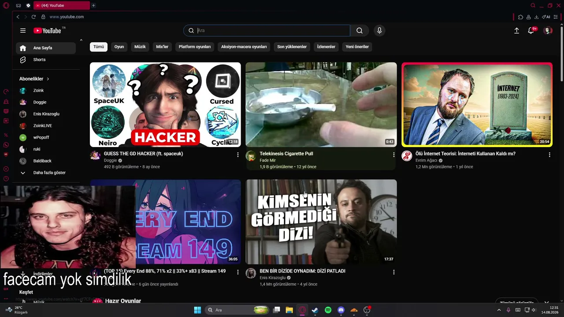Play the GUESS THE GD HACKER thumbnail
This screenshot has width=564, height=317.
(165, 104)
